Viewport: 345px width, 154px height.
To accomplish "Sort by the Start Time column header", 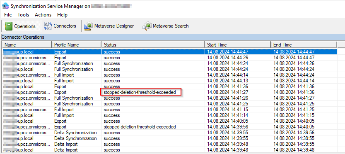I will [238, 45].
